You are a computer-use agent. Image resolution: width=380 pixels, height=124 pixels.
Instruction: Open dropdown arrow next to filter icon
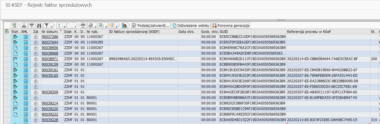pyautogui.click(x=51, y=26)
